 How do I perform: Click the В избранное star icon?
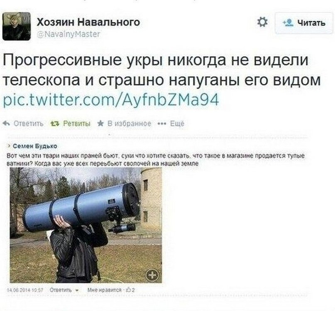tap(100, 123)
